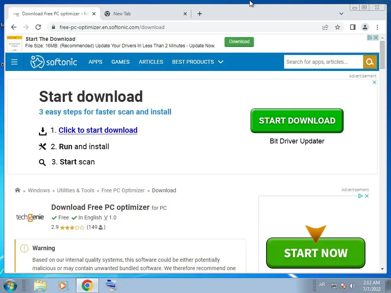Screen dimensions: 391x293
Task: Click the padlock site info icon
Action: (53, 27)
